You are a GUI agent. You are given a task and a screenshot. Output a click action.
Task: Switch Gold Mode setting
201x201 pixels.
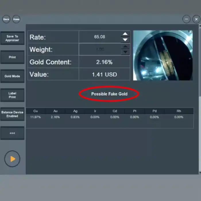tap(12, 76)
